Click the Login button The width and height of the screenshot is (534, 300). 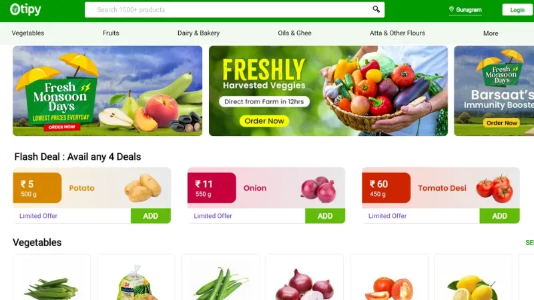[x=517, y=10]
